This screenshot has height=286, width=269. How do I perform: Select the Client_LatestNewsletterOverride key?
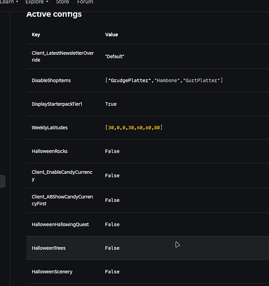pos(62,57)
